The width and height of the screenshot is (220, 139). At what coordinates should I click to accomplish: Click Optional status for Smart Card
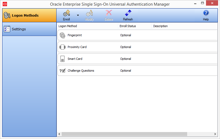[x=125, y=59]
